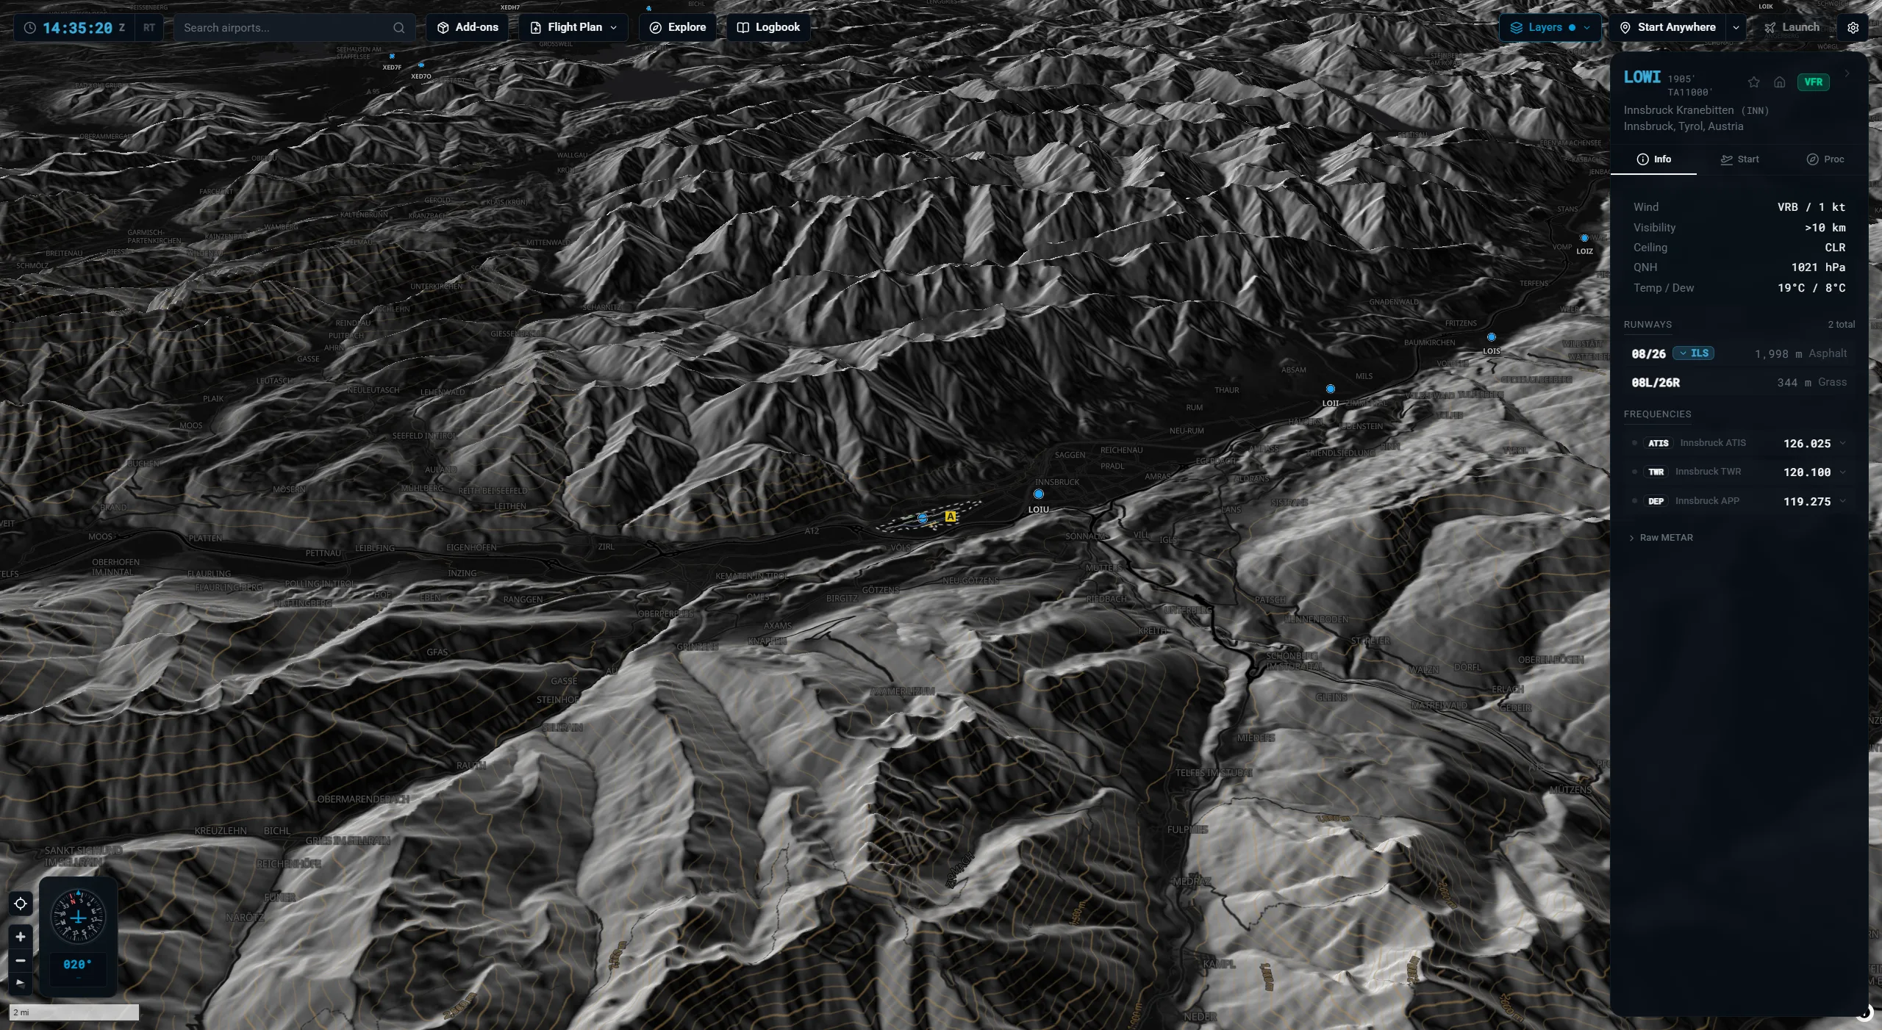Expand the ILS details for runway 08/26
This screenshot has width=1882, height=1030.
pos(1693,353)
